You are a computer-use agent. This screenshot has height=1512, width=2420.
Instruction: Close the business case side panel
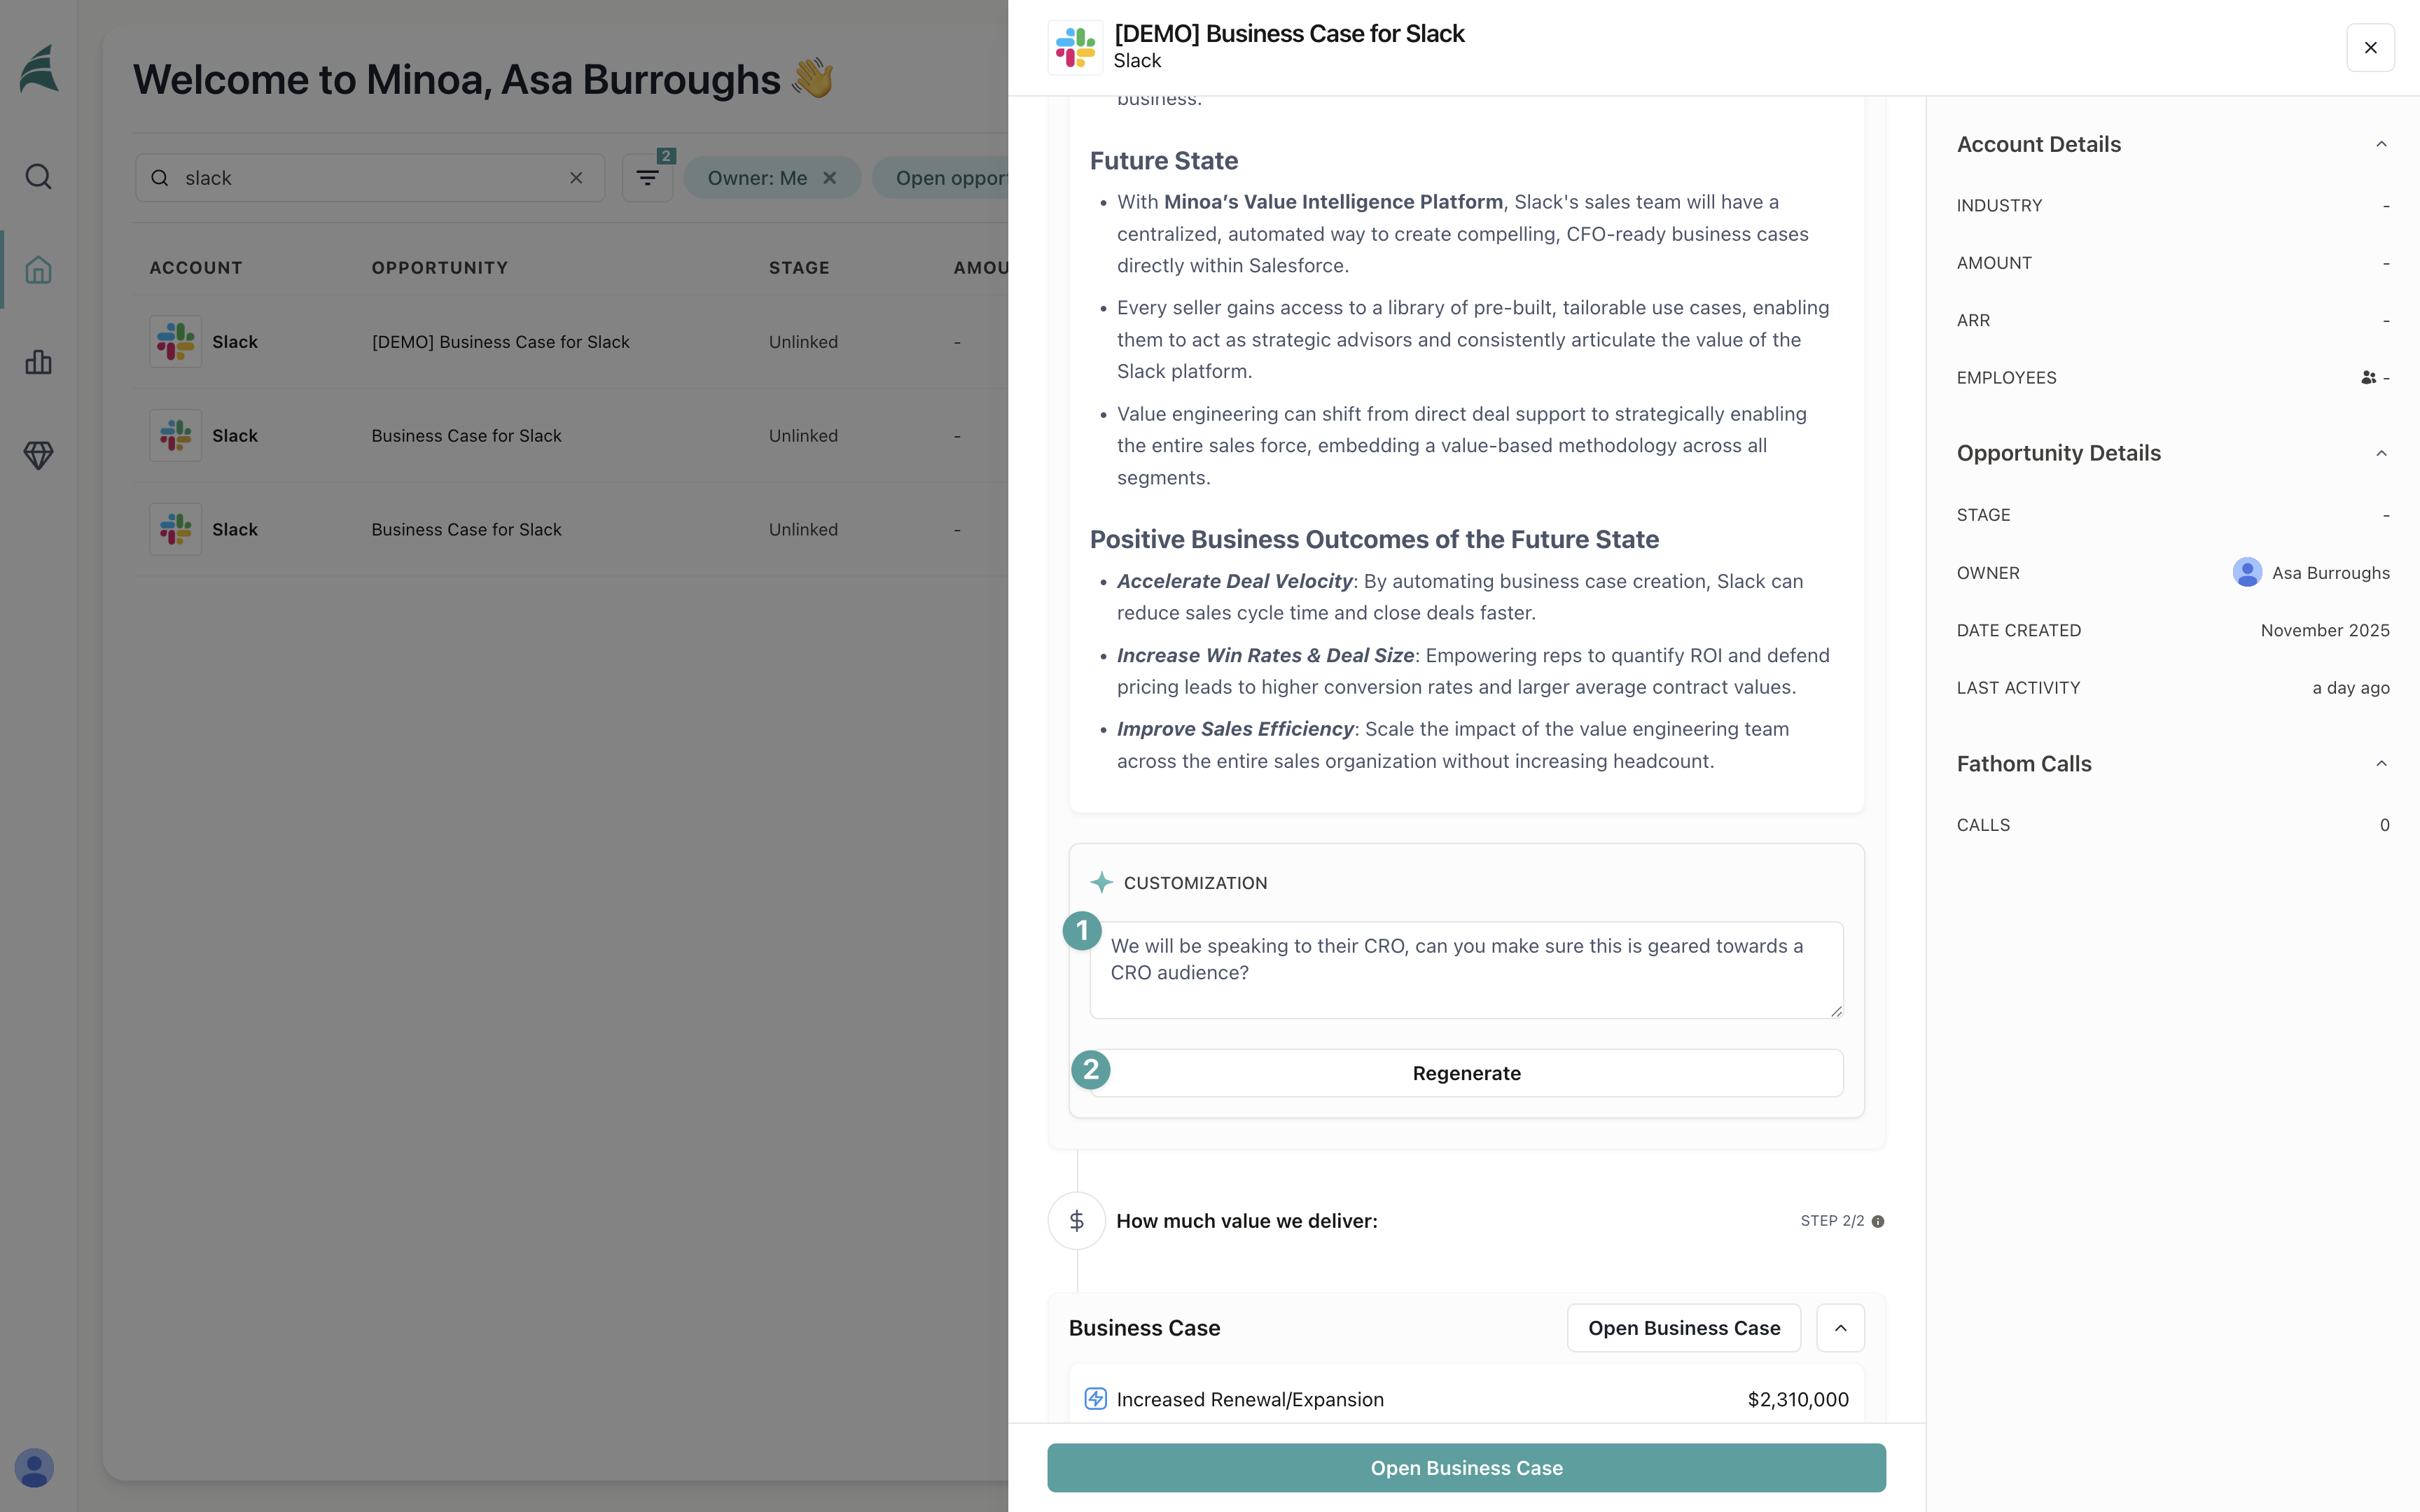2370,48
